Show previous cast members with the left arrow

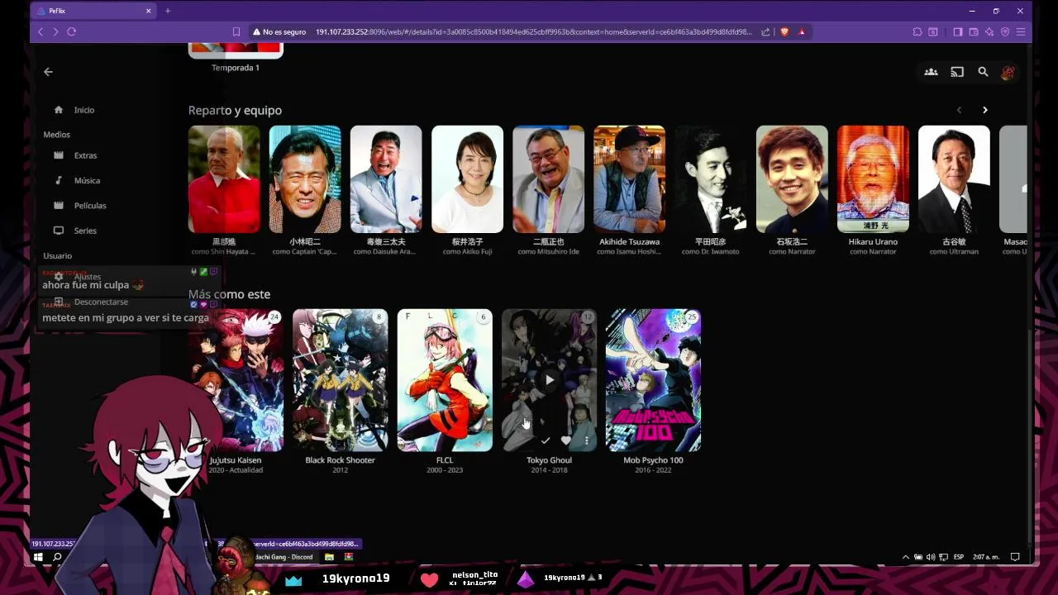[x=959, y=110]
